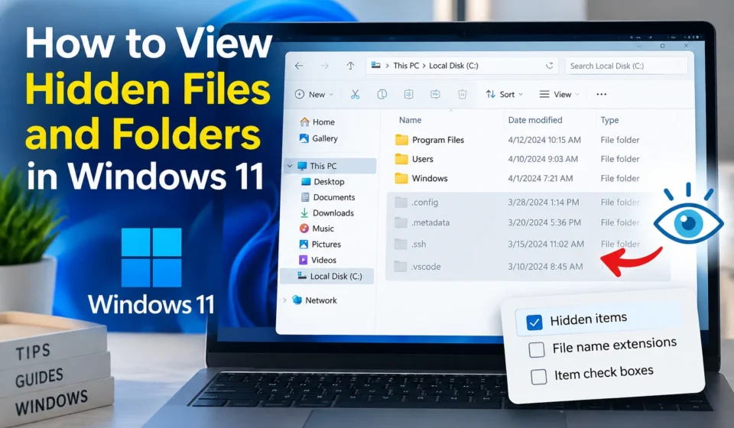Viewport: 734px width, 428px height.
Task: Select the Windows folder name
Action: [x=429, y=178]
